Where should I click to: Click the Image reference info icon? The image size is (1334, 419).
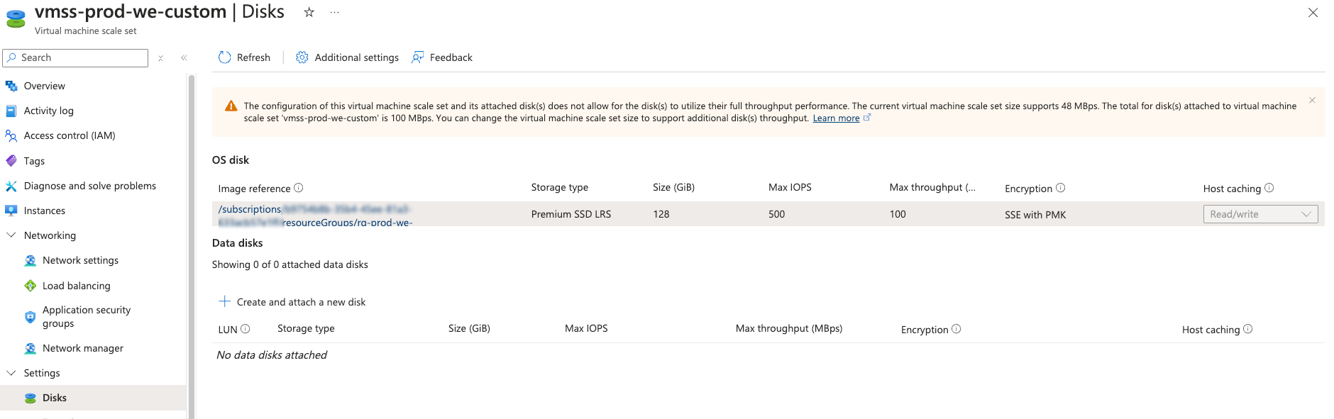click(299, 188)
